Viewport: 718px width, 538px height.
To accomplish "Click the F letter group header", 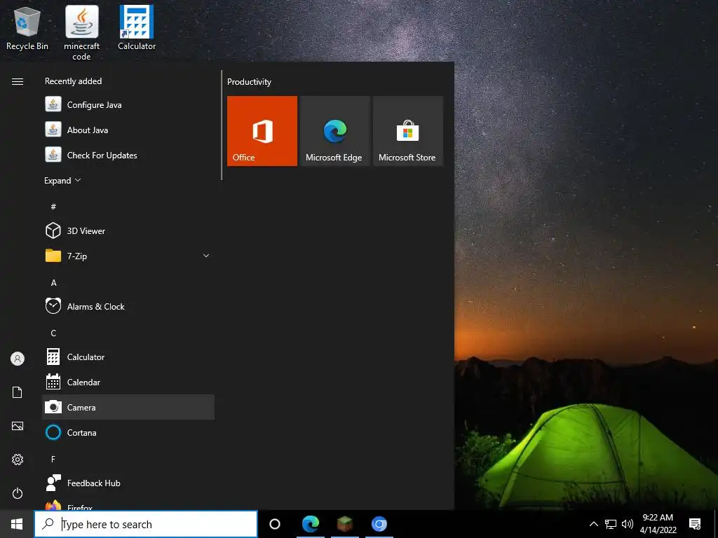I will (x=53, y=459).
